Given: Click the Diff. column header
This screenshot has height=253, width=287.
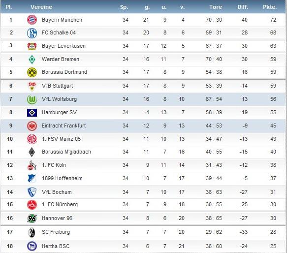Looking at the screenshot, I should coord(243,7).
